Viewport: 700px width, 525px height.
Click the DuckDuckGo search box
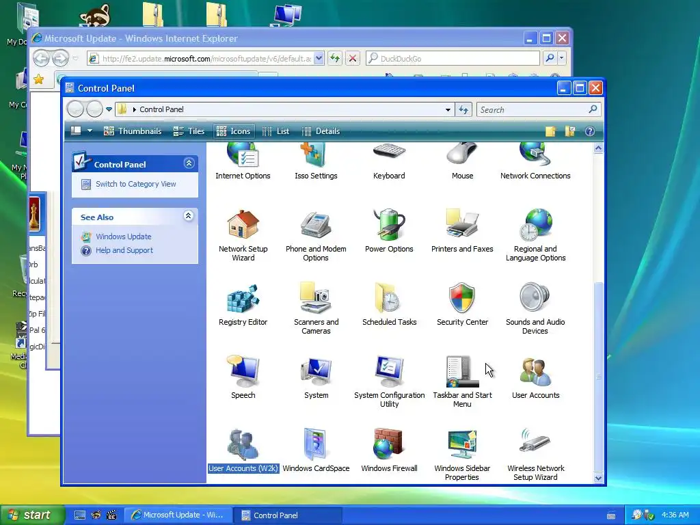pos(453,59)
